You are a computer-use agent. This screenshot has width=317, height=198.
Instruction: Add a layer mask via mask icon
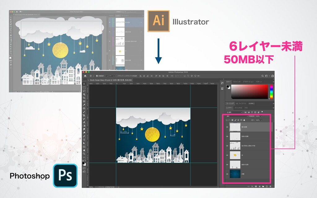click(256, 187)
